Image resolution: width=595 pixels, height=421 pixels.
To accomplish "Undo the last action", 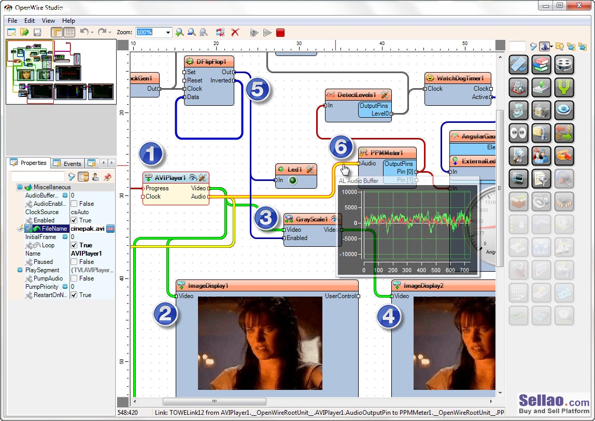I will (84, 32).
